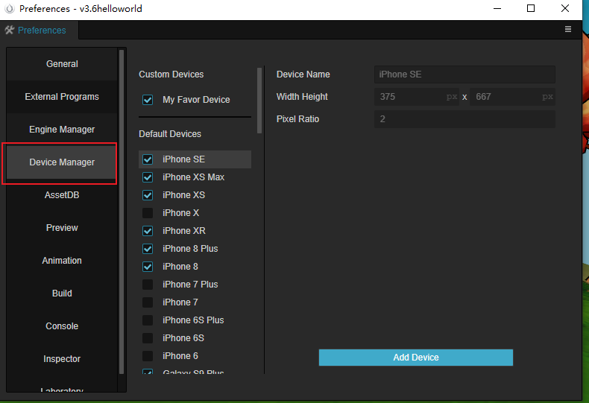Viewport: 589px width, 403px height.
Task: Uncheck the iPhone SE checkbox
Action: 148,159
